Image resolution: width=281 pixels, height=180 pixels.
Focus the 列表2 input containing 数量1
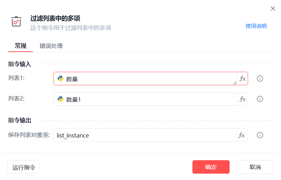tap(145, 99)
